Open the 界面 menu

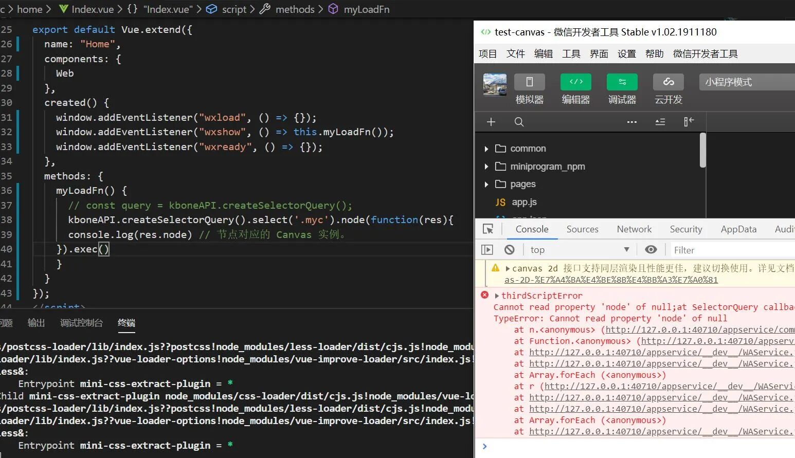(599, 54)
